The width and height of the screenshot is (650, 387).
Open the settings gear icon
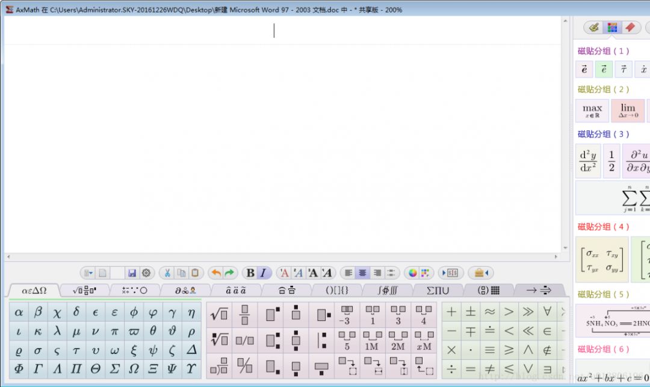click(x=146, y=273)
